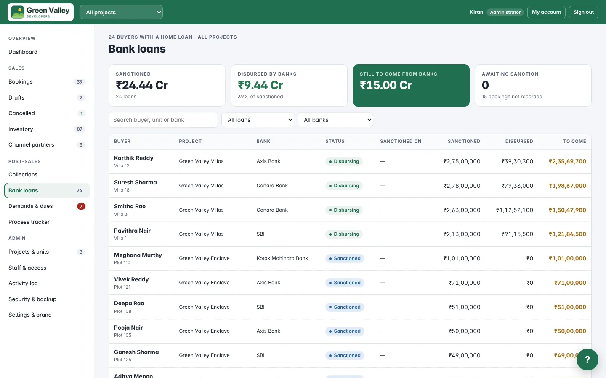Open the Activity log
Image resolution: width=606 pixels, height=378 pixels.
pos(47,283)
